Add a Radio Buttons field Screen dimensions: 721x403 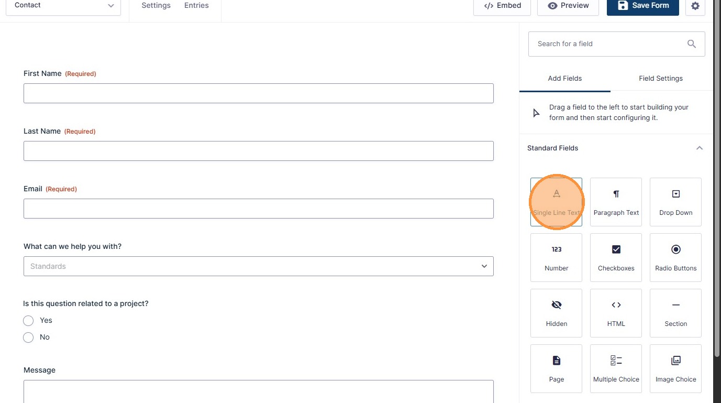click(x=675, y=257)
